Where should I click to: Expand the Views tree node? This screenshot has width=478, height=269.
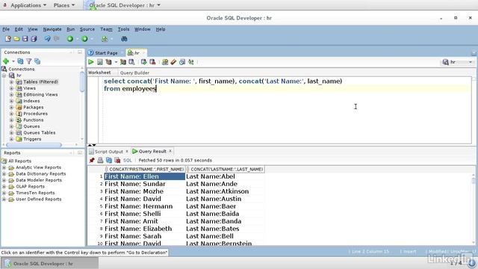(x=11, y=88)
